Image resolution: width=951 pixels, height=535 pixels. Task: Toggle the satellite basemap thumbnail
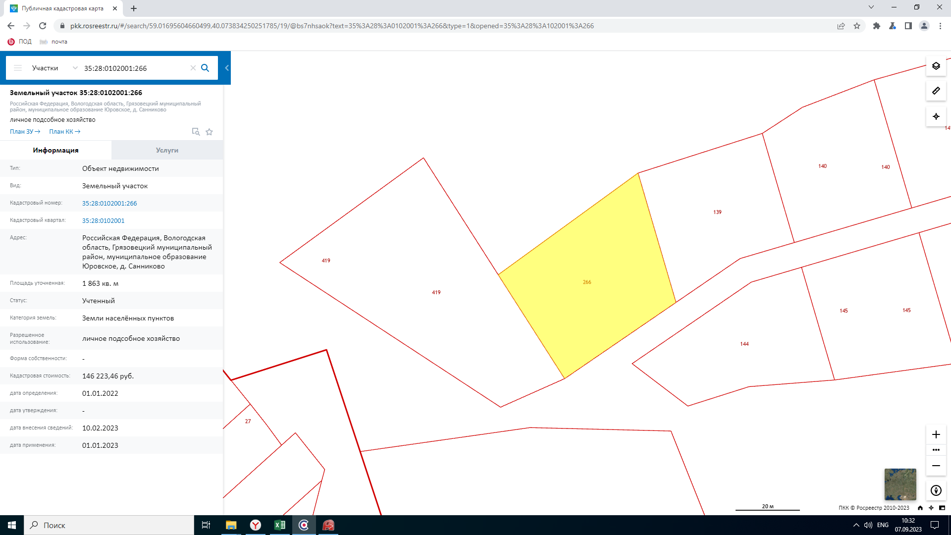[x=900, y=484]
